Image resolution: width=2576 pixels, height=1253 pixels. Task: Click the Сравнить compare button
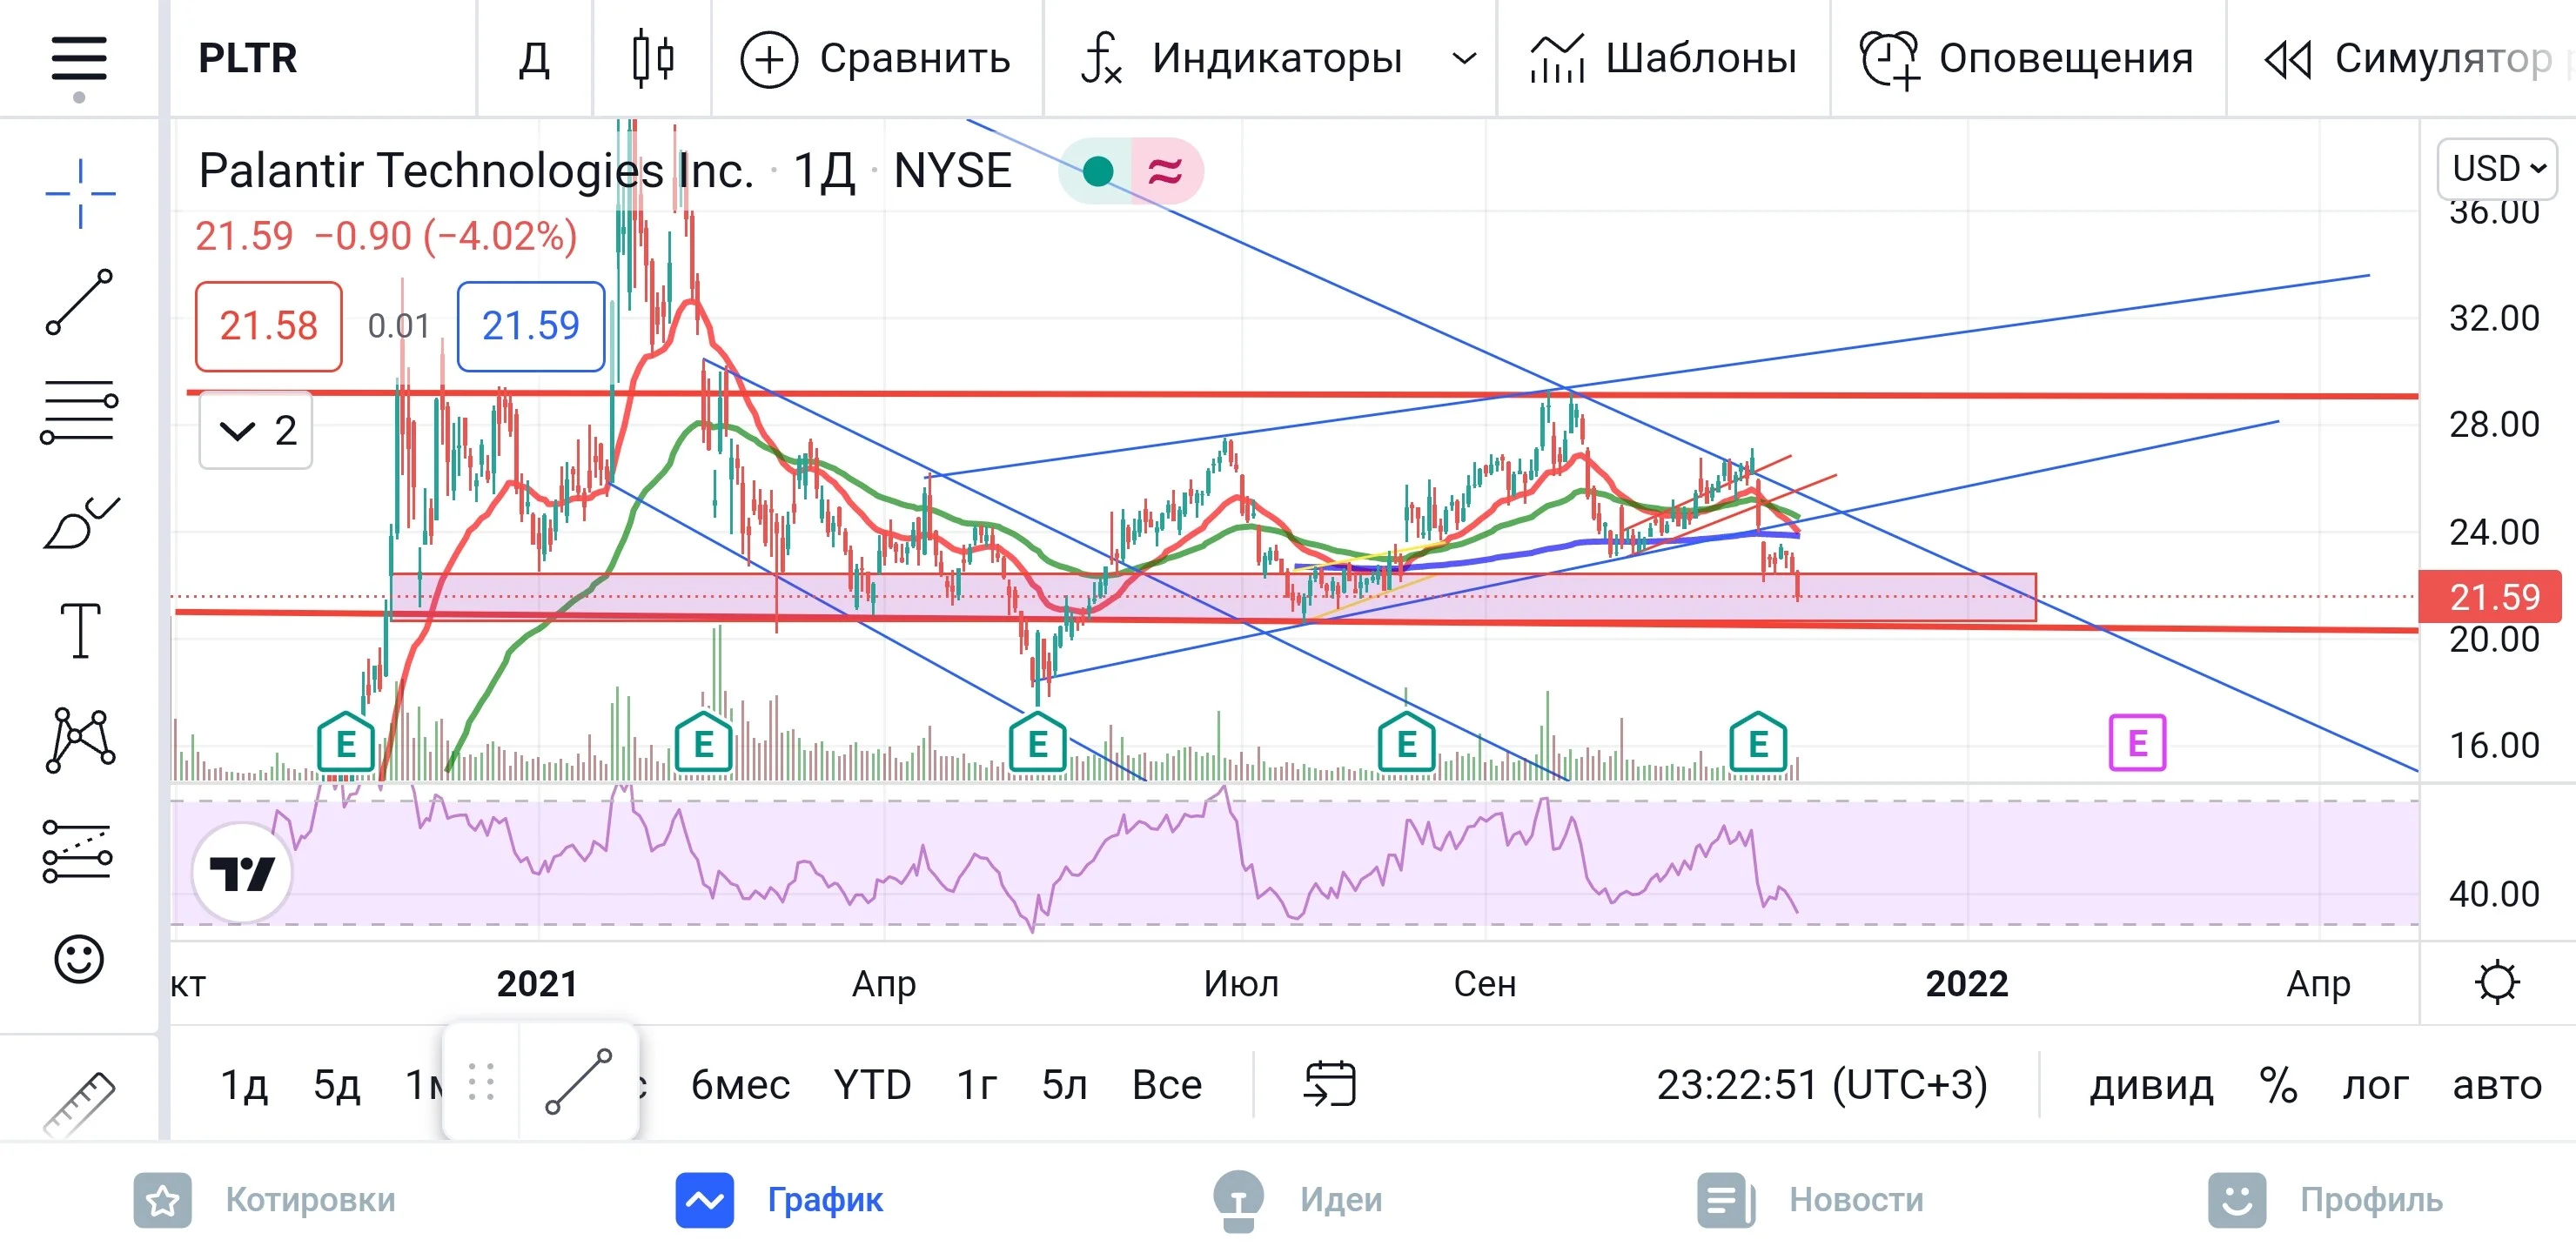(x=876, y=59)
